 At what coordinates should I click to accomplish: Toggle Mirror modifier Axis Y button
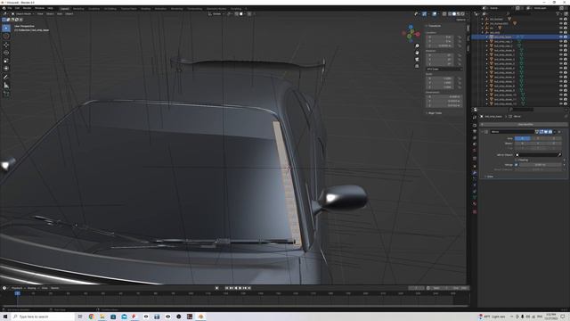click(538, 138)
